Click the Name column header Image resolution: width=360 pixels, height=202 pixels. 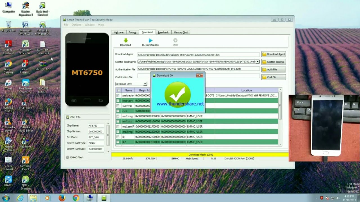pyautogui.click(x=128, y=90)
